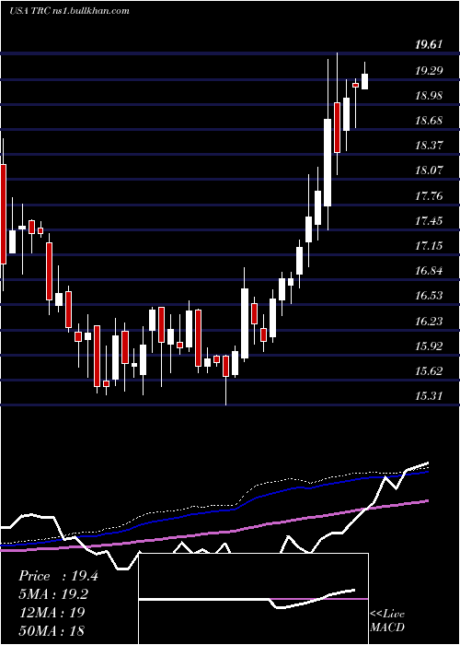Select the 17.45 price axis label
Image resolution: width=460 pixels, height=645 pixels.
point(429,221)
